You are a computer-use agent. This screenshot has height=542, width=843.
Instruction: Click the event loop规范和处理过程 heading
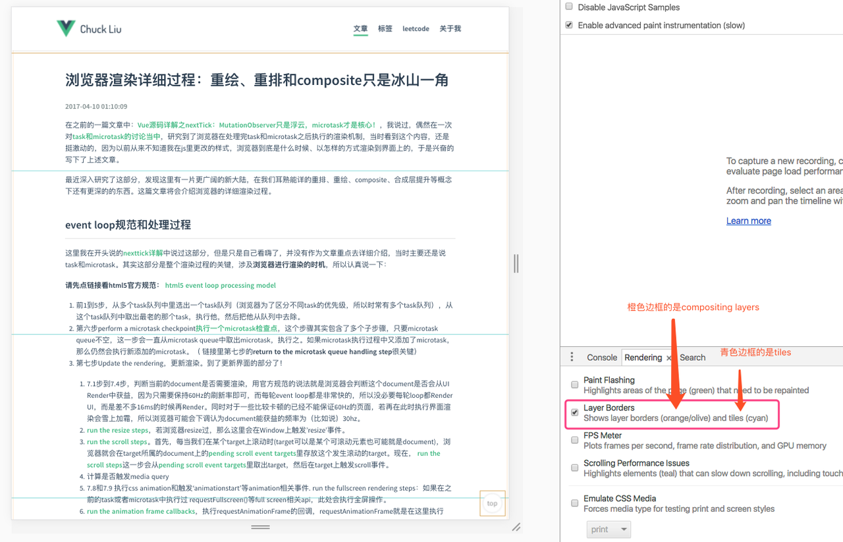128,225
